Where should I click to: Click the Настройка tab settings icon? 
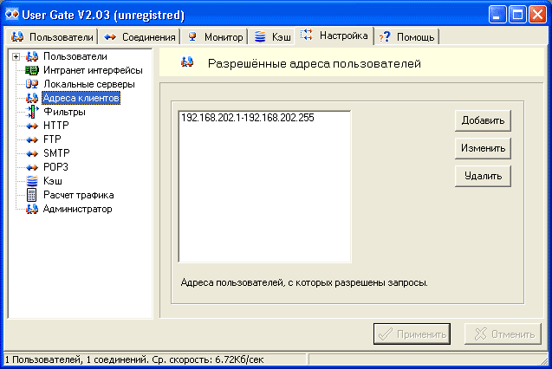(307, 36)
